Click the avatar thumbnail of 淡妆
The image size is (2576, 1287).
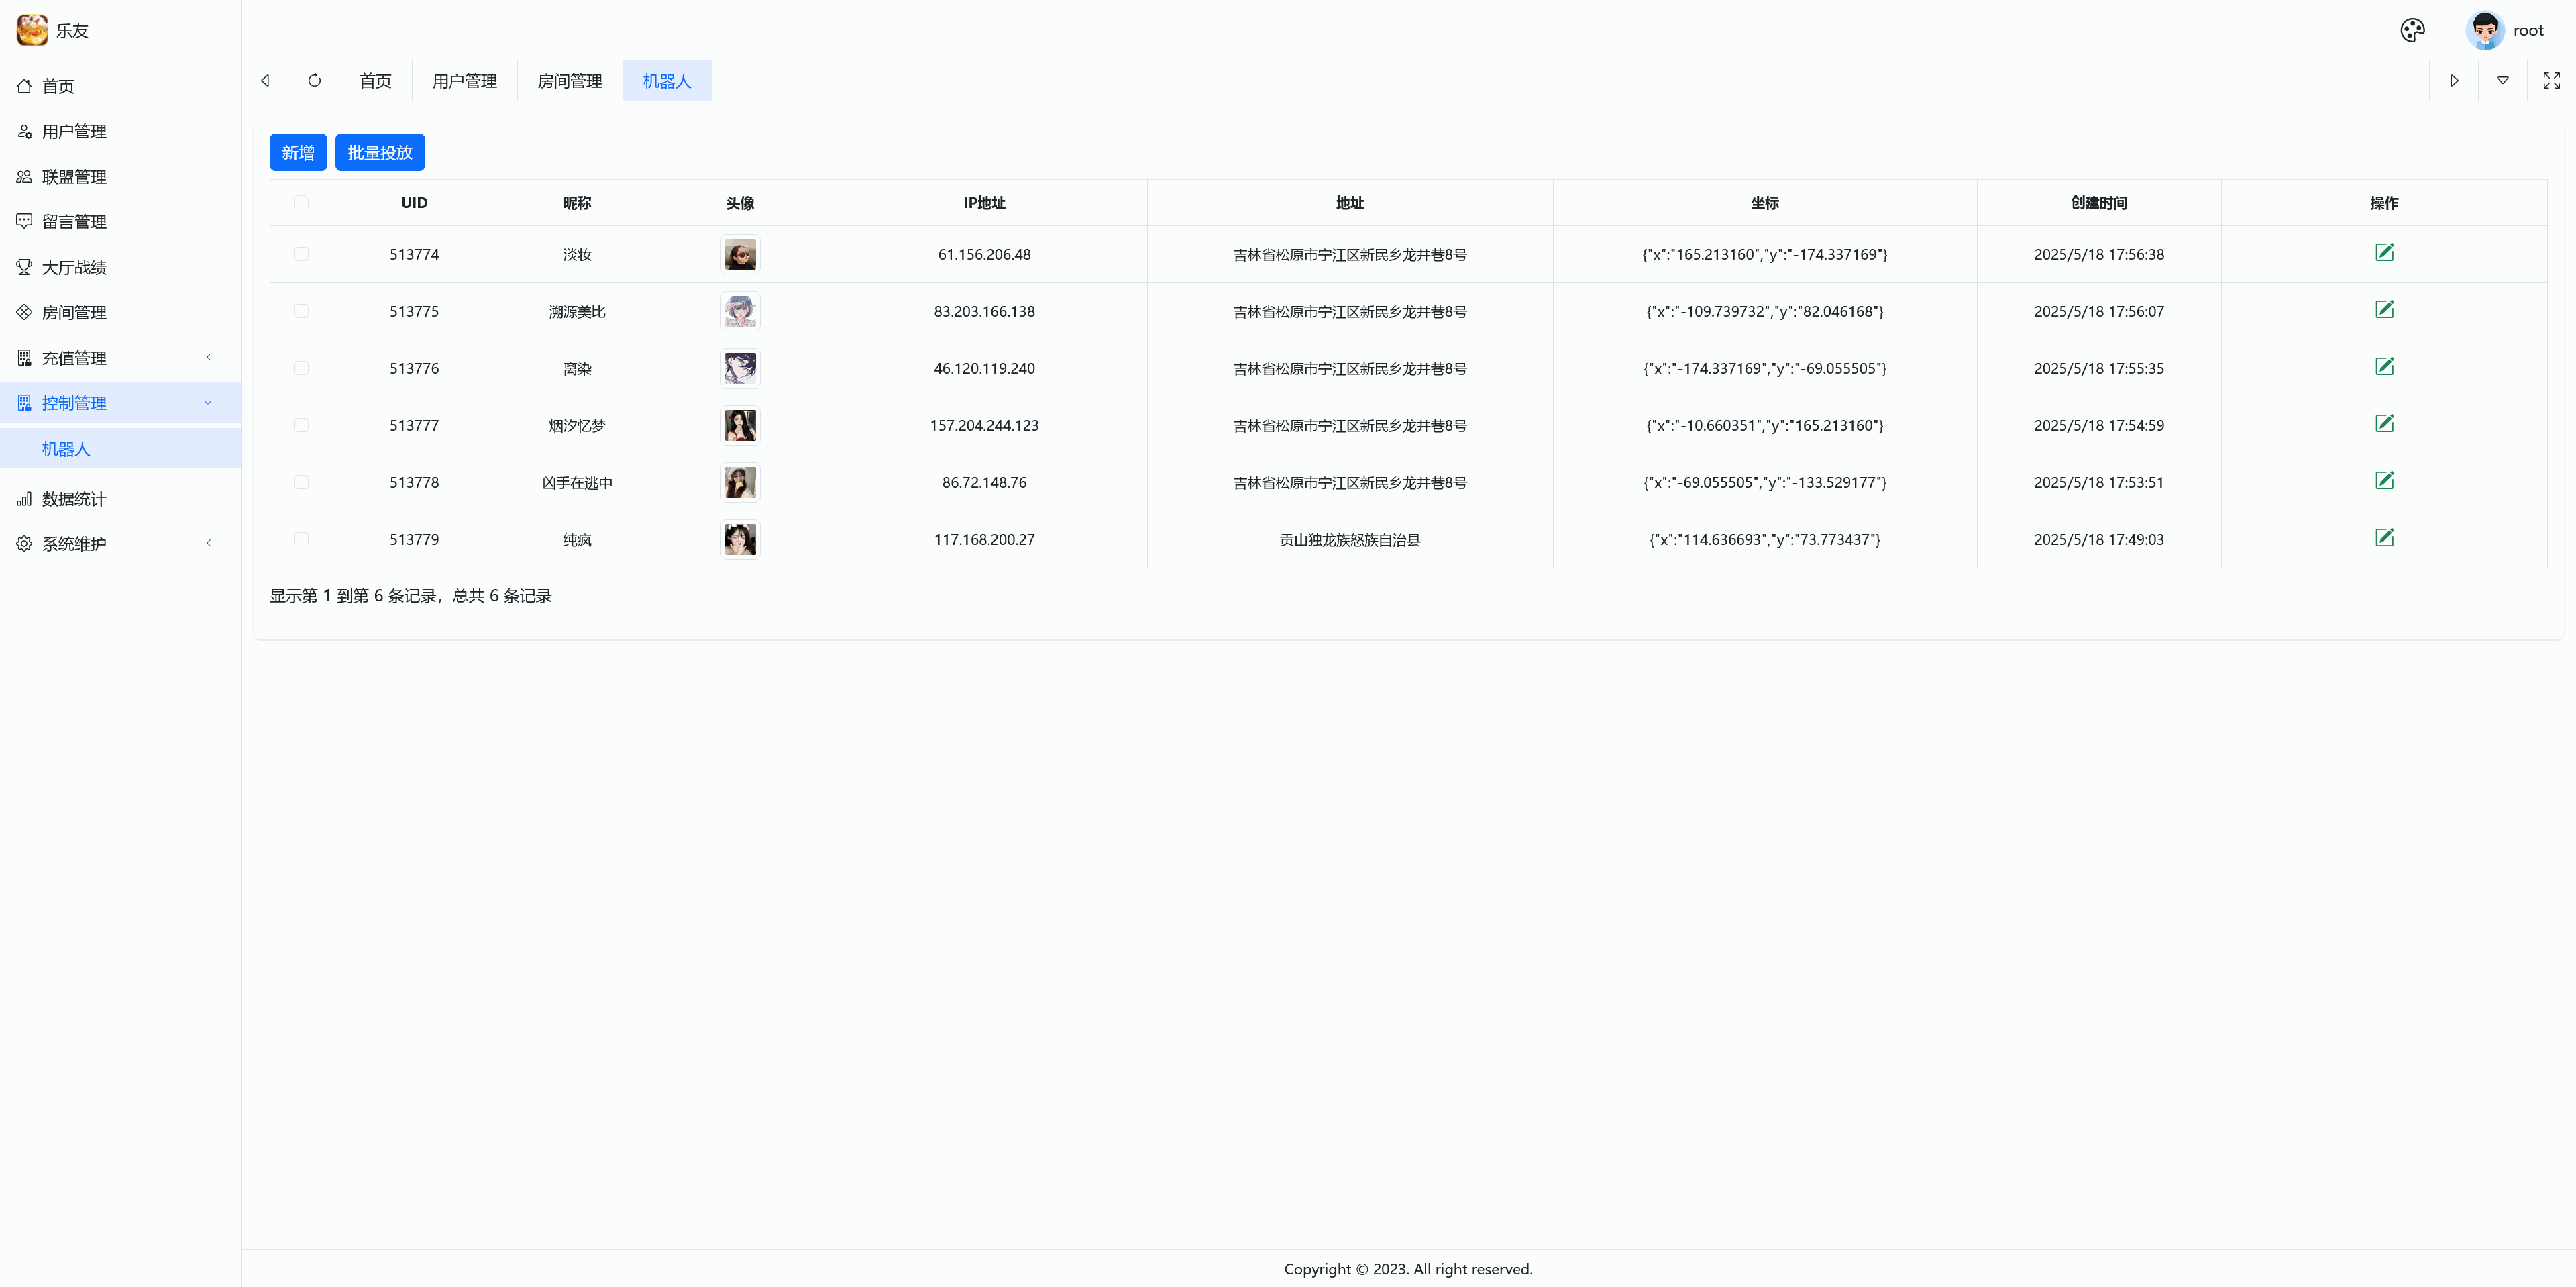click(740, 254)
